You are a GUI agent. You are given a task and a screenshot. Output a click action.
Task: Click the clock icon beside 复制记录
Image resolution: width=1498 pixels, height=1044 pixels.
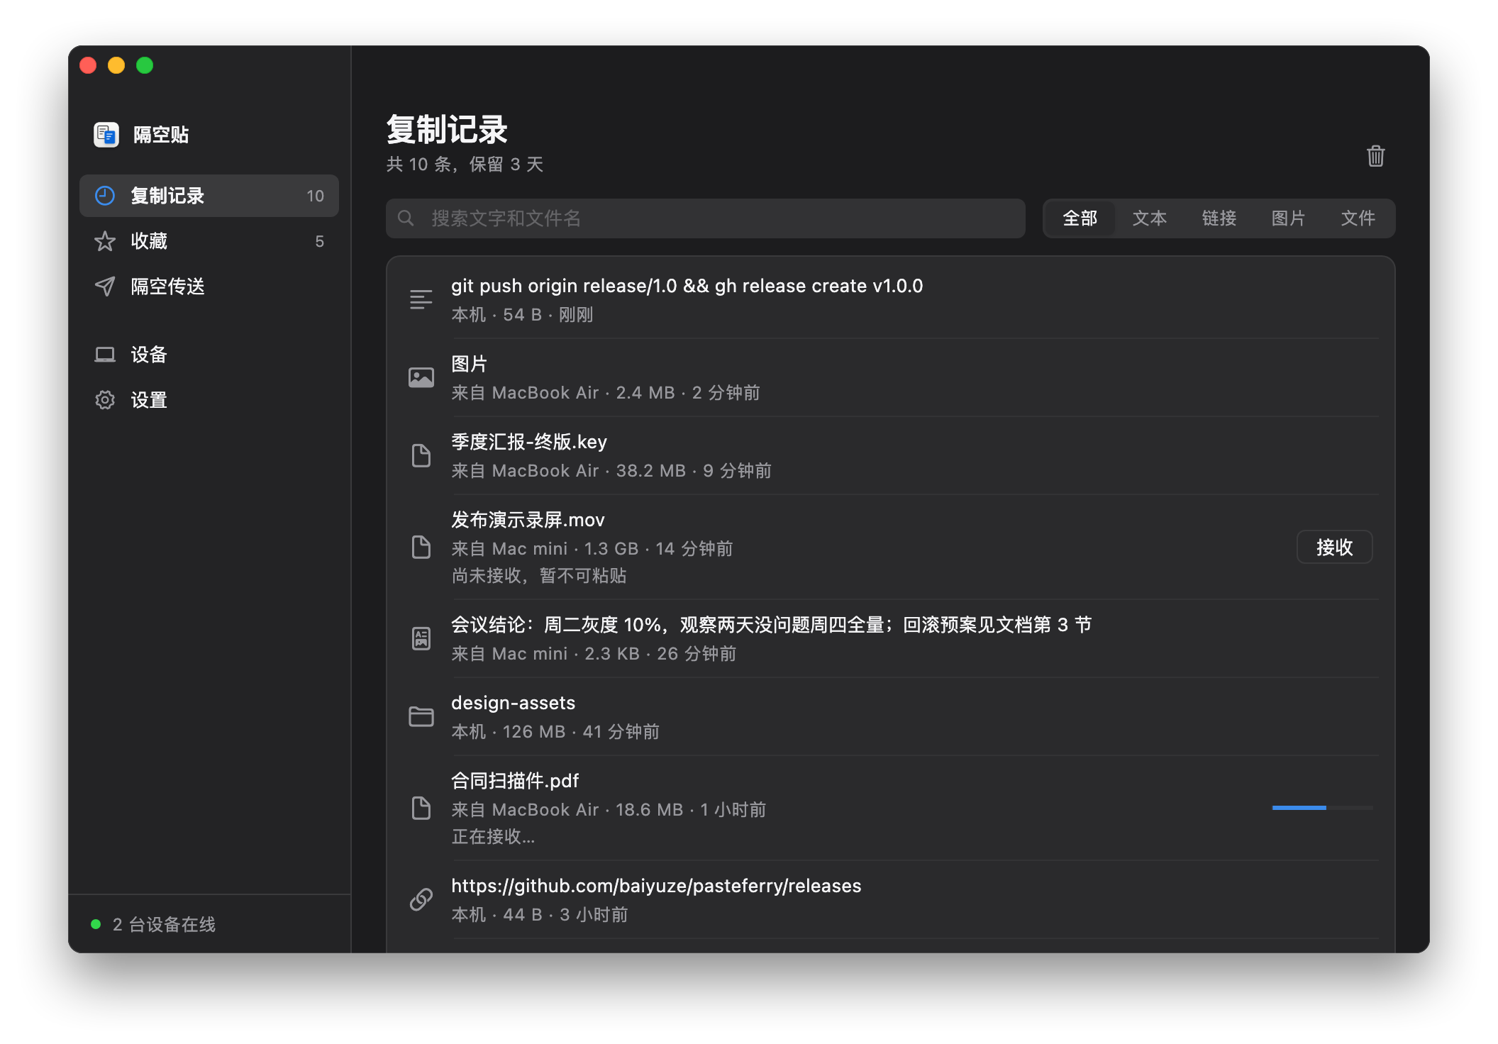click(x=105, y=196)
